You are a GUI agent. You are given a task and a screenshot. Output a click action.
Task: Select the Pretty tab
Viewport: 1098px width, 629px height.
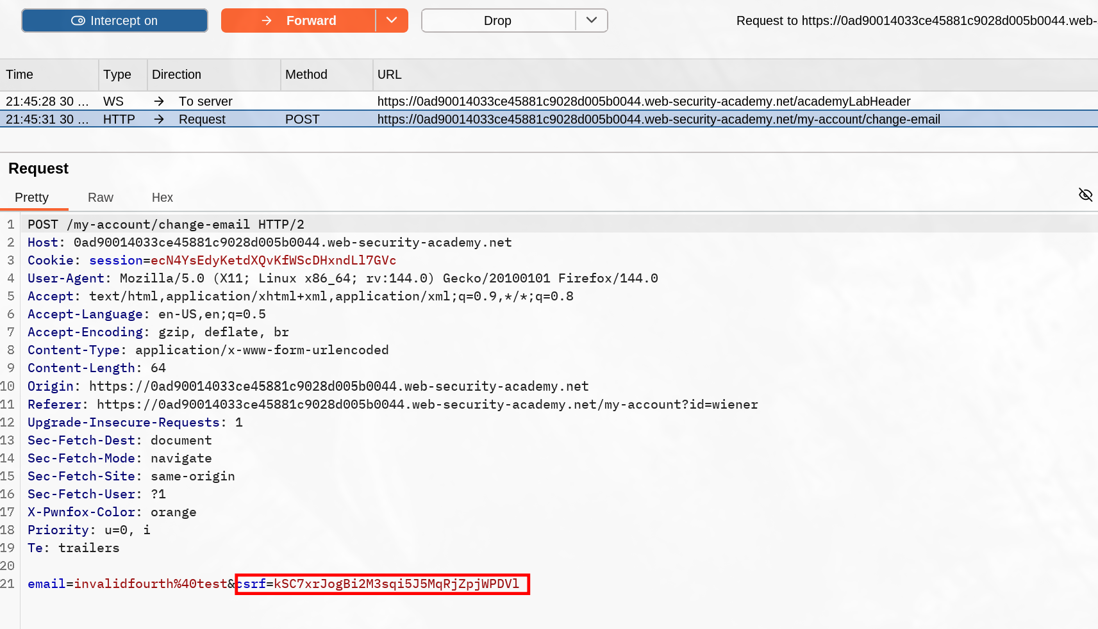pos(32,197)
